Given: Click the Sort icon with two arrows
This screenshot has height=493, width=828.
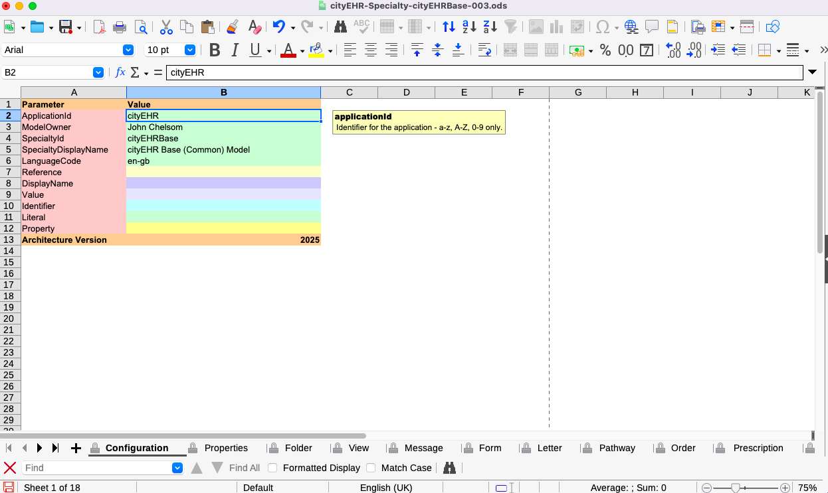Looking at the screenshot, I should (449, 27).
